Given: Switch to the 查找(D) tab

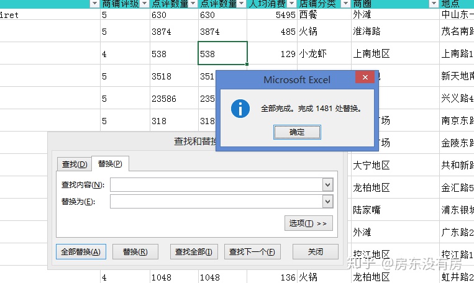Looking at the screenshot, I should 75,164.
